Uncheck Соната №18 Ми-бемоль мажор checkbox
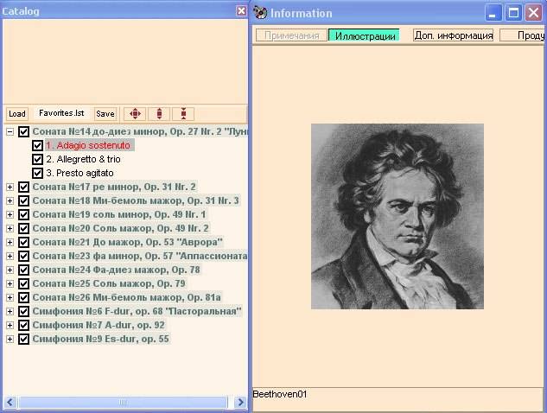 [23, 201]
